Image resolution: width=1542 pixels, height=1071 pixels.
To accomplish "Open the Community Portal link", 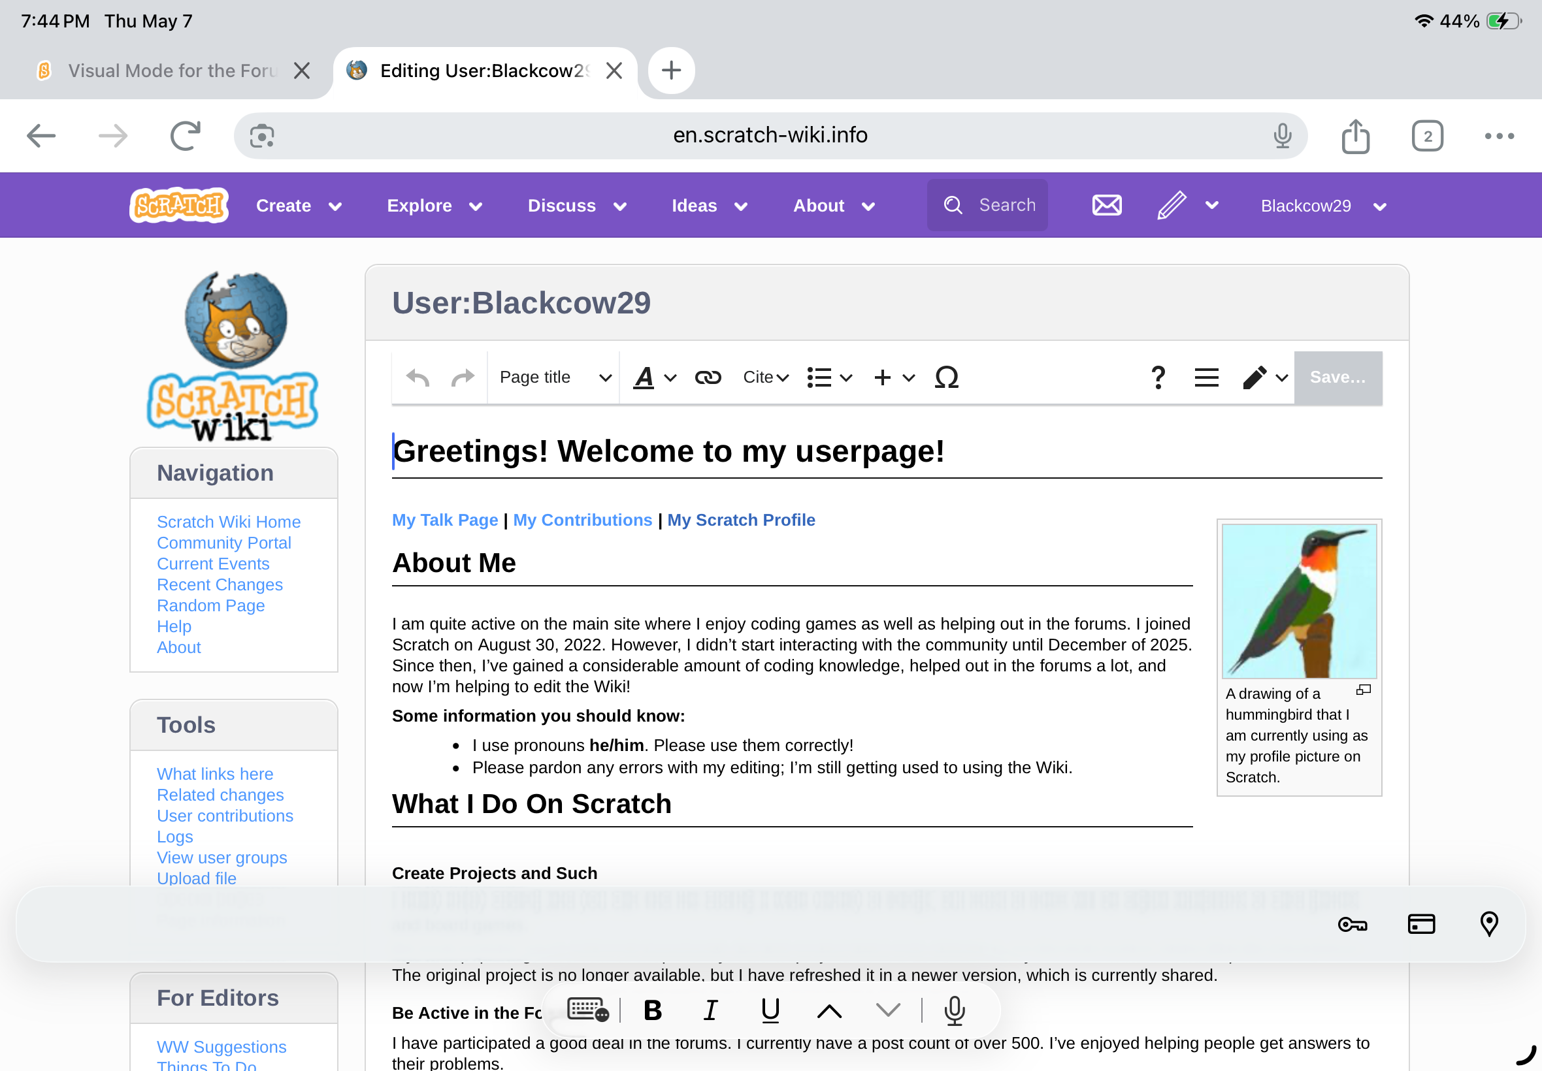I will (224, 543).
